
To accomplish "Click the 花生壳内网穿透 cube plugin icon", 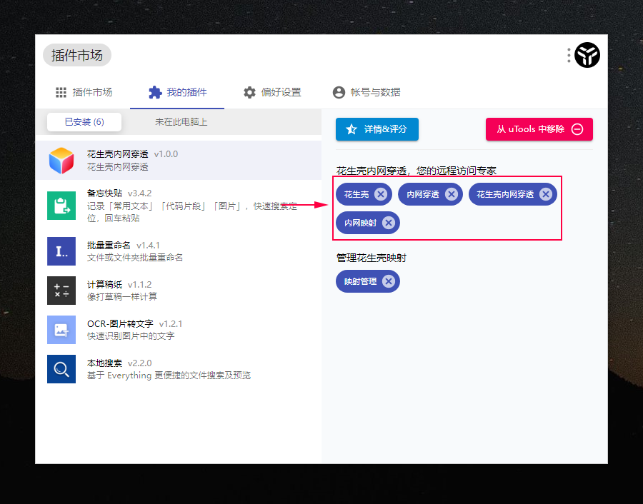I will click(x=61, y=160).
